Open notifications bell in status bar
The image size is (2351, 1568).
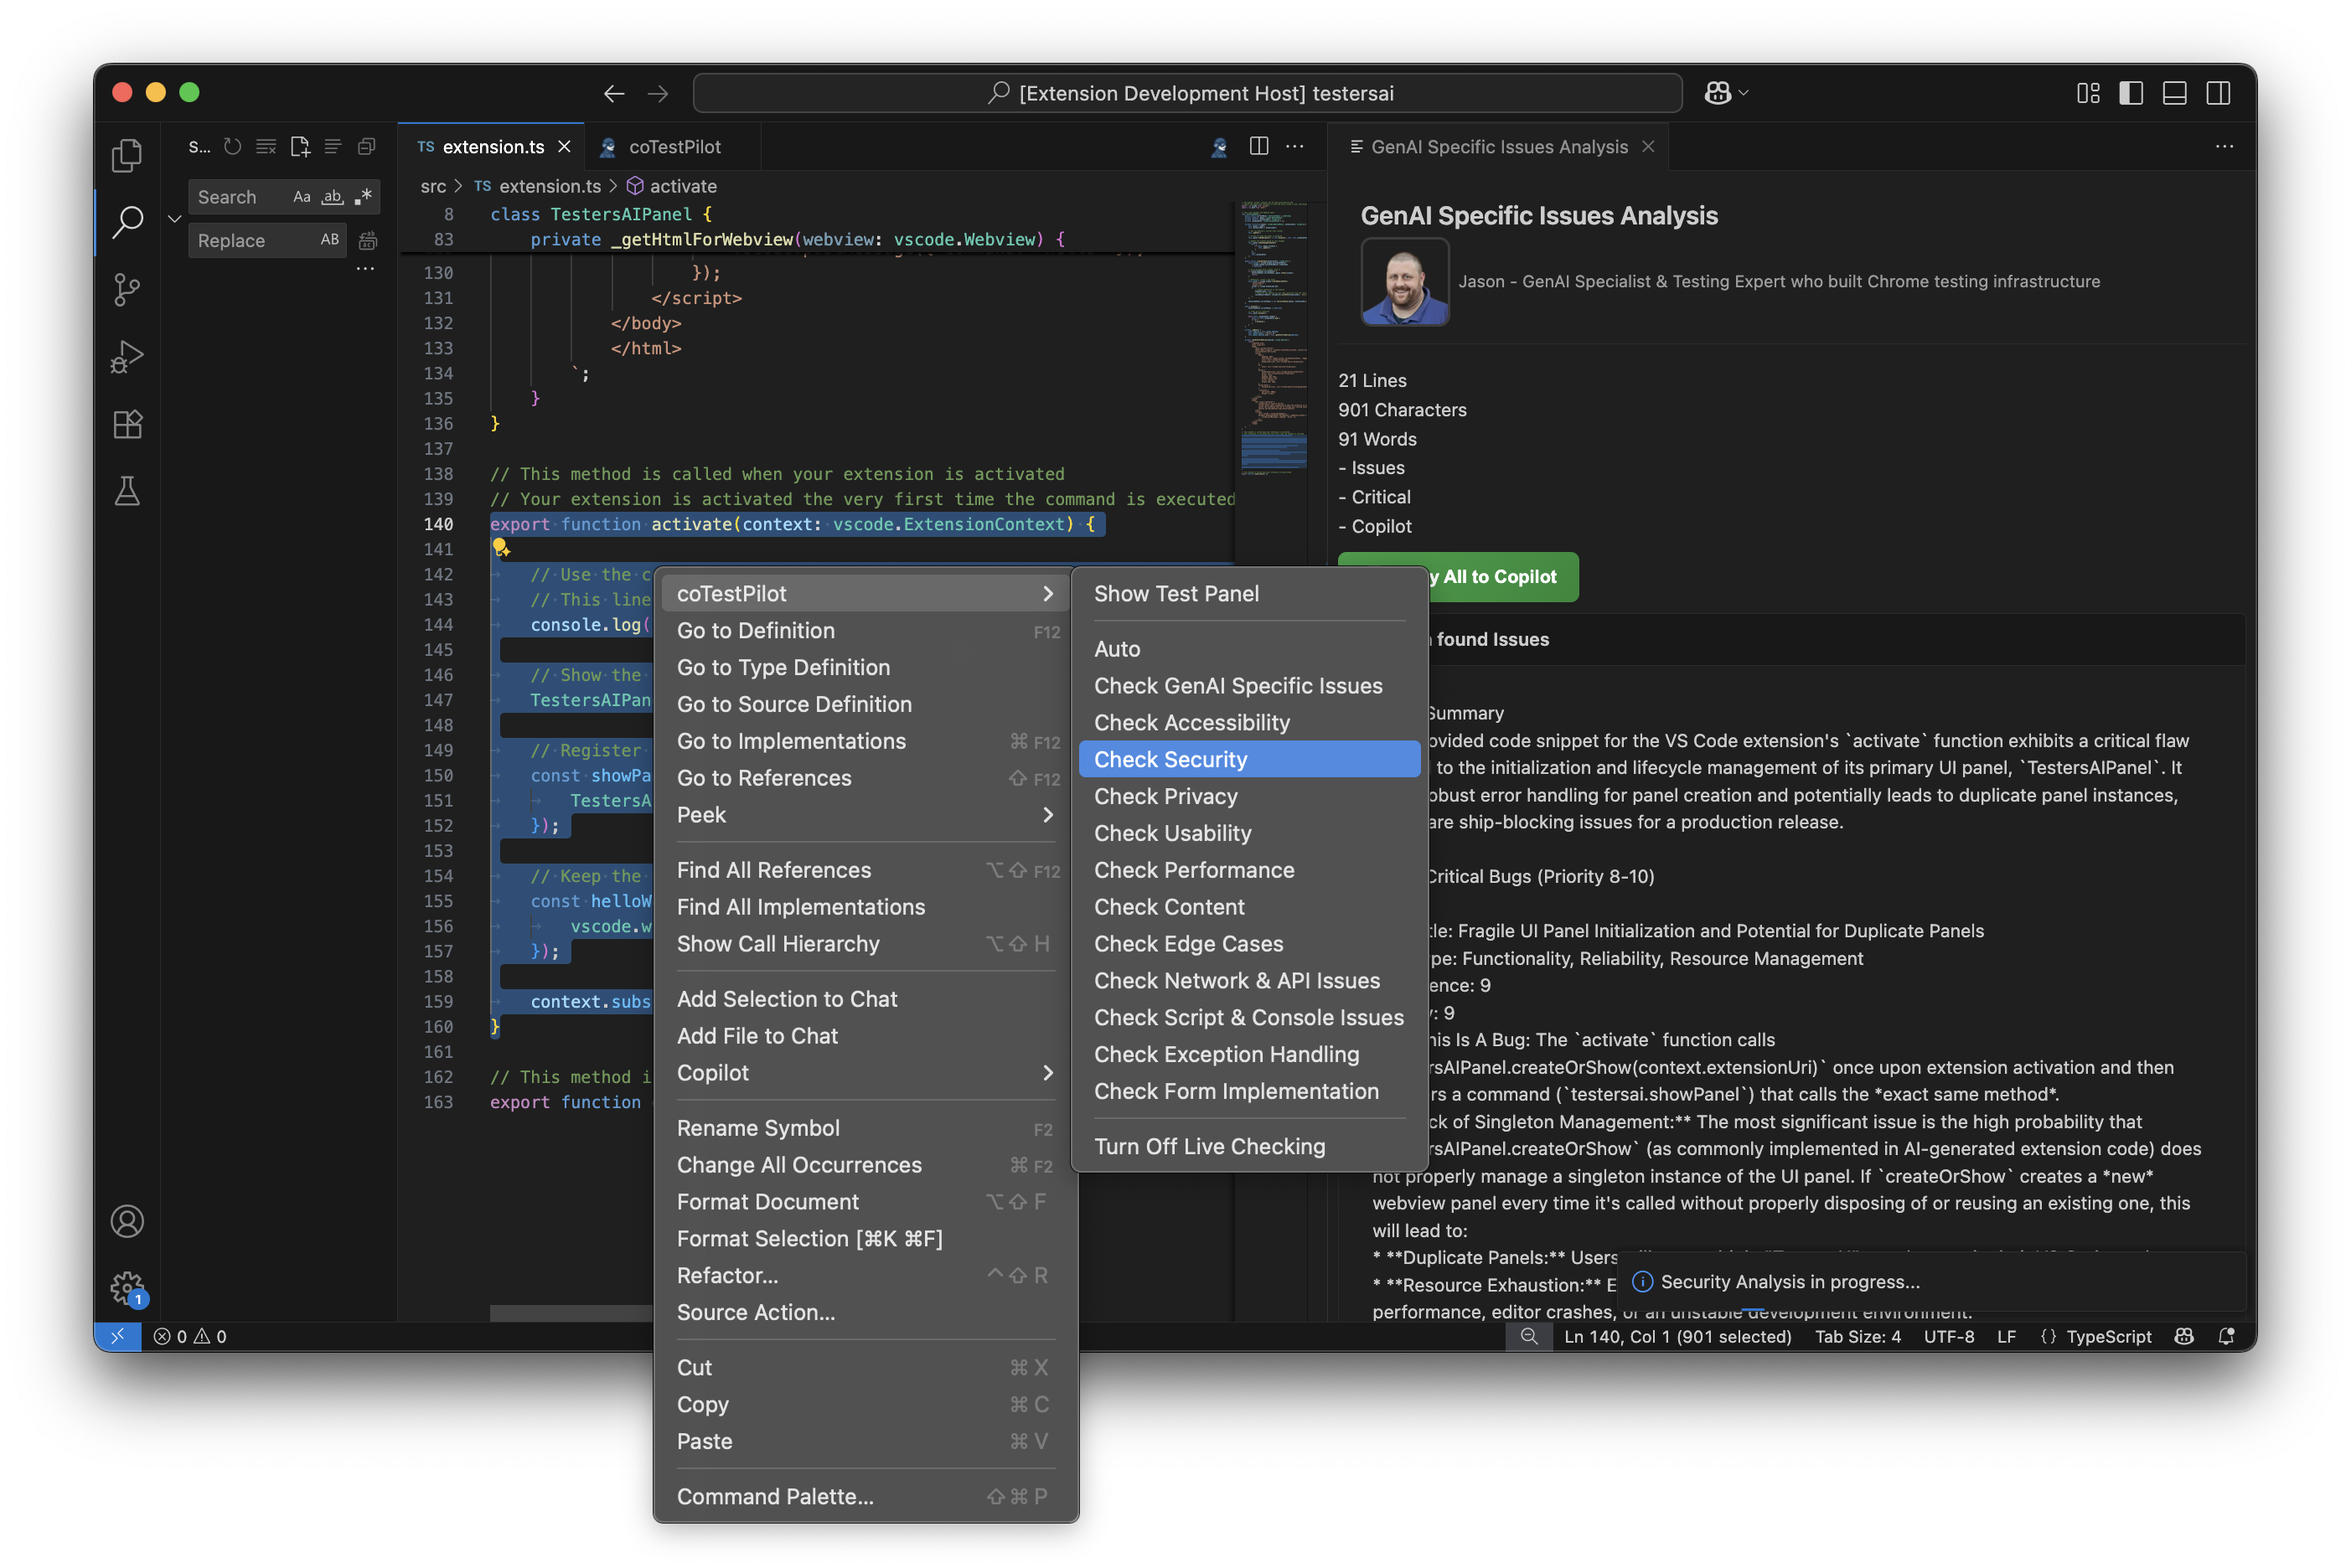click(x=2226, y=1336)
